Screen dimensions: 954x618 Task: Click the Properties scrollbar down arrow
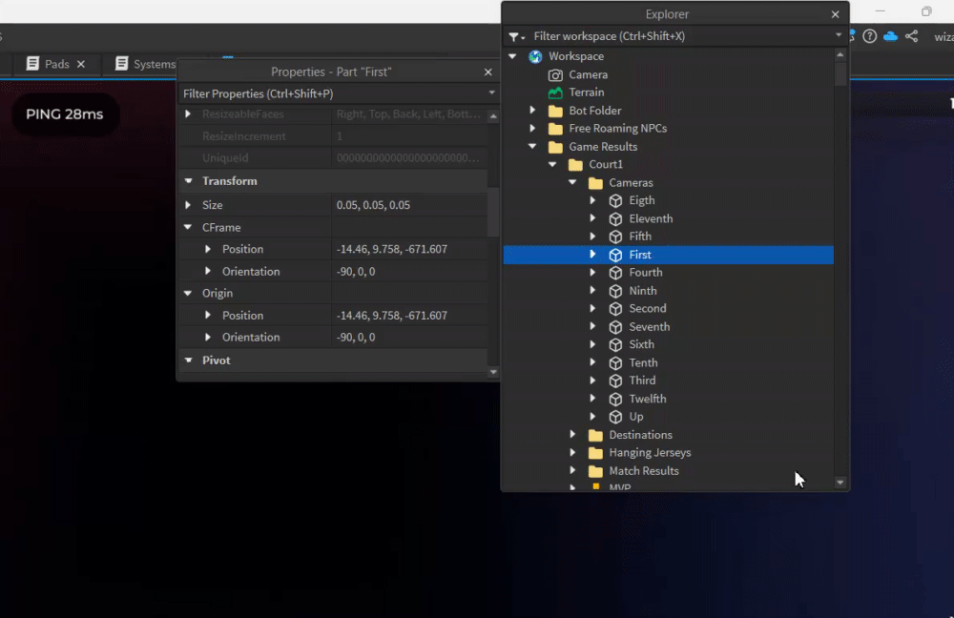tap(493, 372)
